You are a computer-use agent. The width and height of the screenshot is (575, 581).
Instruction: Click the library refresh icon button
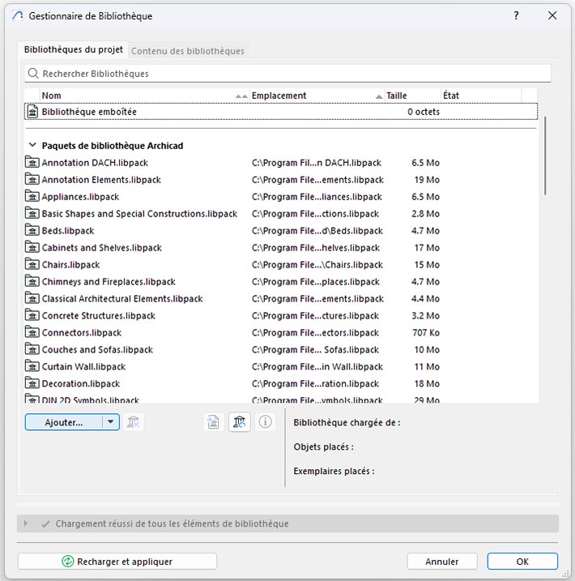[x=240, y=422]
